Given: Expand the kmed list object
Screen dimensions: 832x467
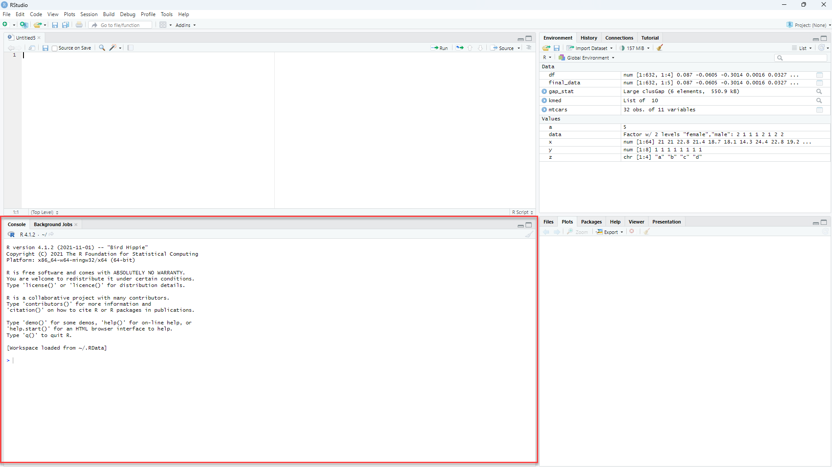Looking at the screenshot, I should click(544, 100).
